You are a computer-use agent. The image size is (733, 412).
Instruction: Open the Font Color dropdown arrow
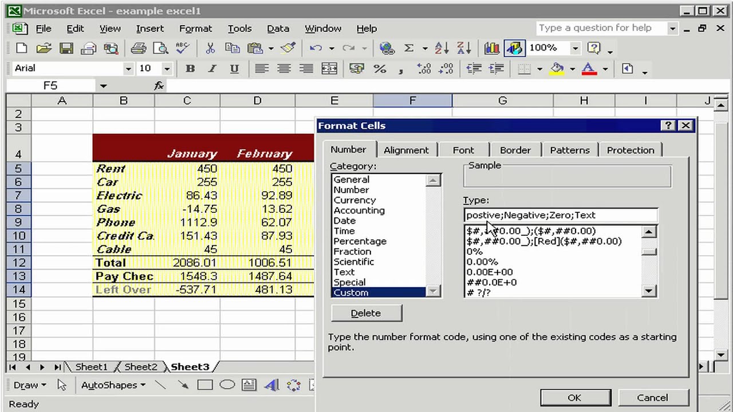(605, 69)
